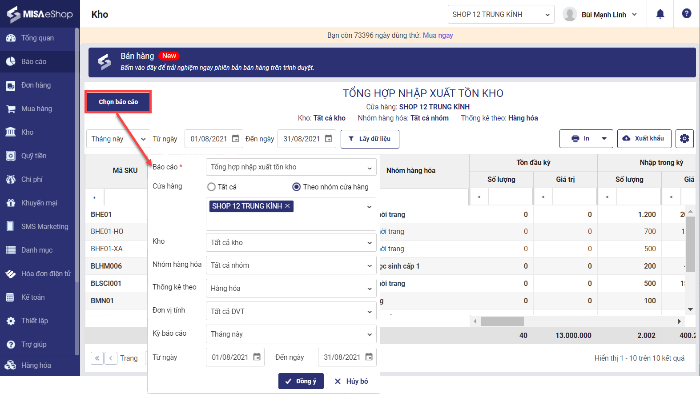Follow the Mua ngay link
Screen dimensions: 700x394
pyautogui.click(x=438, y=35)
